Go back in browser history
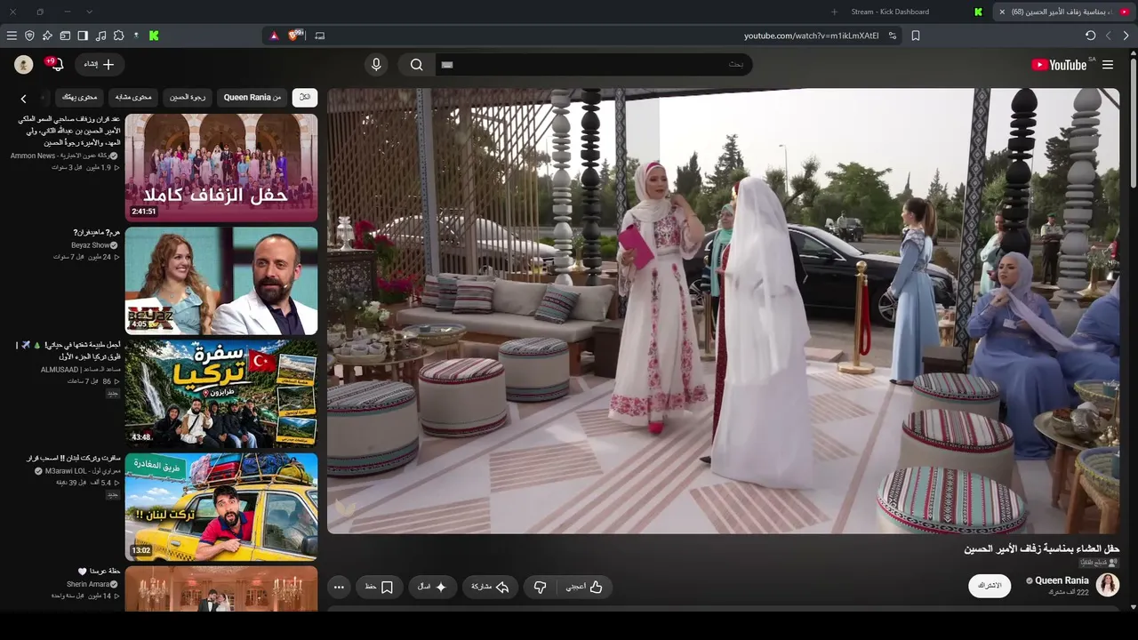The width and height of the screenshot is (1138, 640). (x=1126, y=36)
